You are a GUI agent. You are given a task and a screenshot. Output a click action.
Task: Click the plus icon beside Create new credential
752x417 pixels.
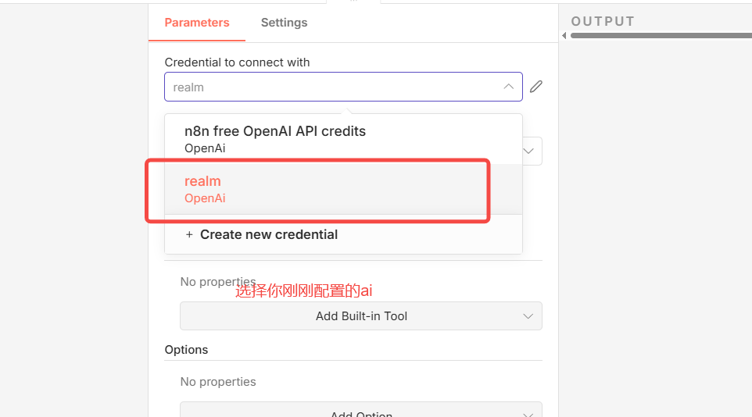188,234
